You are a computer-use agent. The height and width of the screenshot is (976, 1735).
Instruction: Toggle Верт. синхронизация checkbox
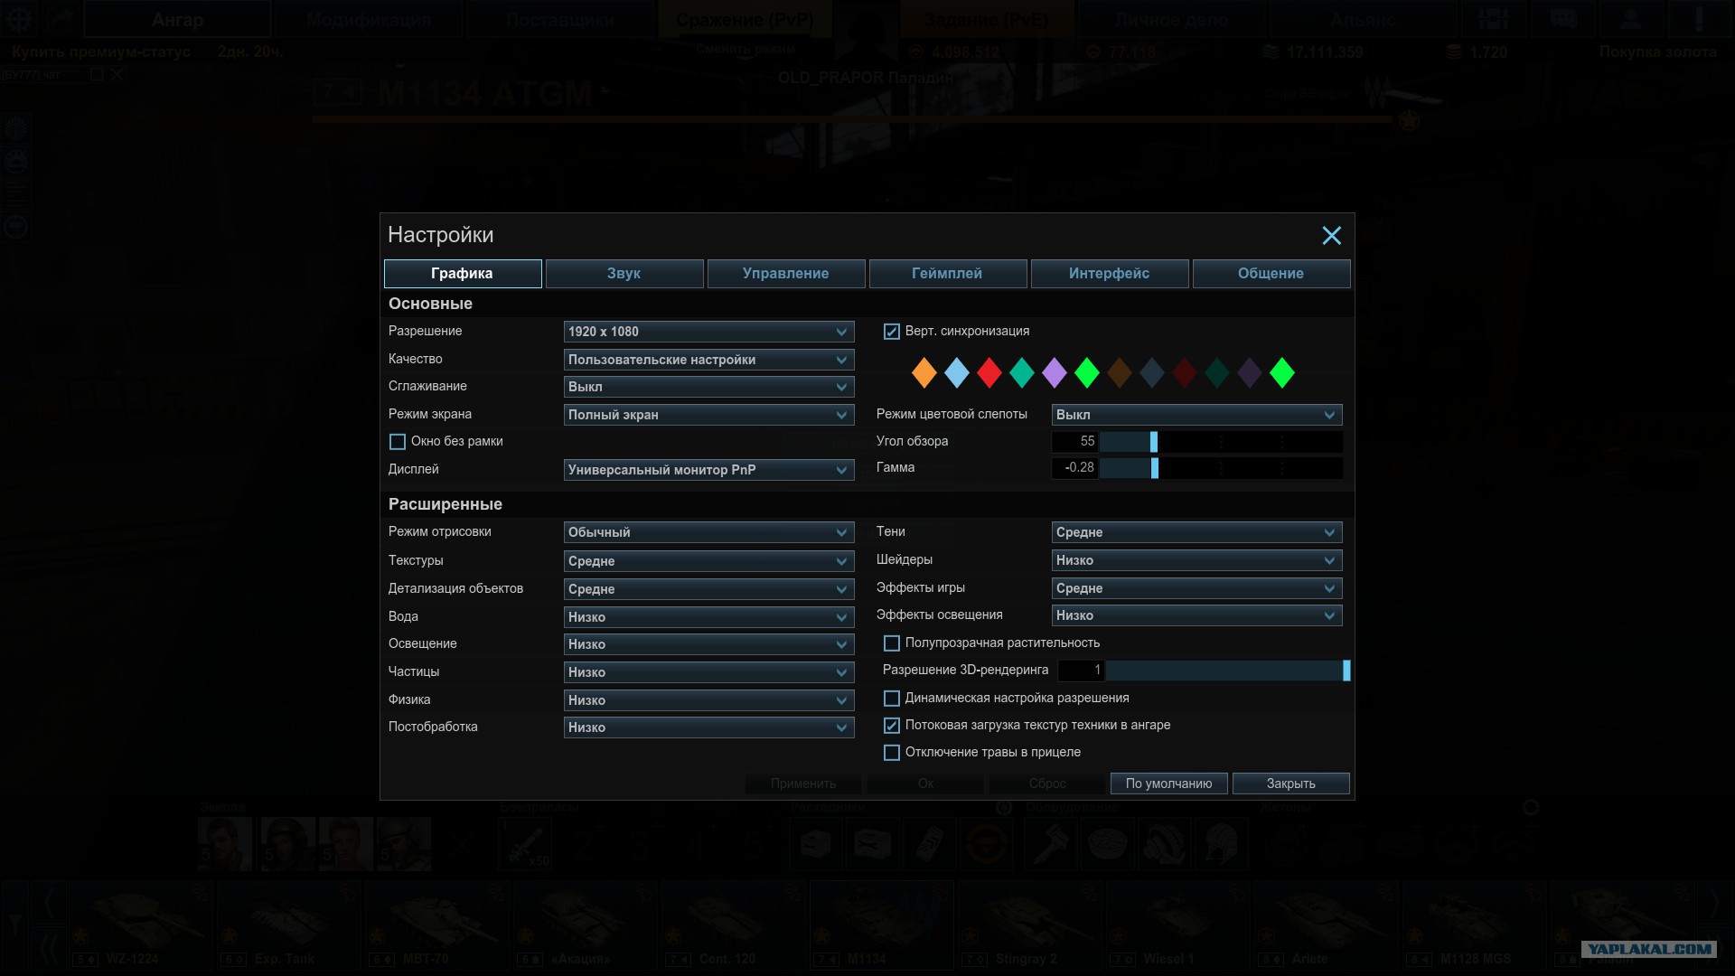(892, 332)
